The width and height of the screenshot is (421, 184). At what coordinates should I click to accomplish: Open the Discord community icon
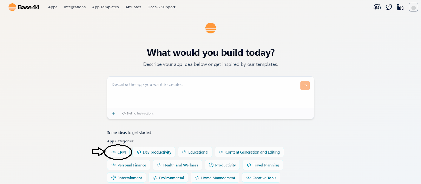(377, 7)
